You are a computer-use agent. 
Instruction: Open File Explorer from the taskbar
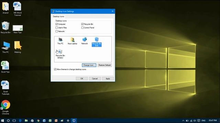pos(26,121)
